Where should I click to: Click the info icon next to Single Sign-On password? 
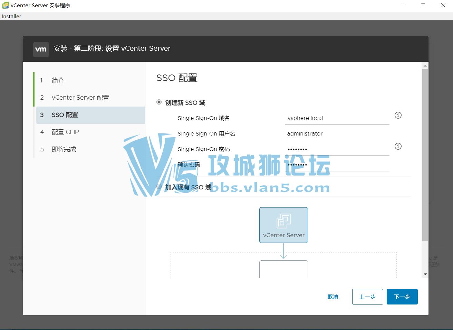pyautogui.click(x=398, y=146)
